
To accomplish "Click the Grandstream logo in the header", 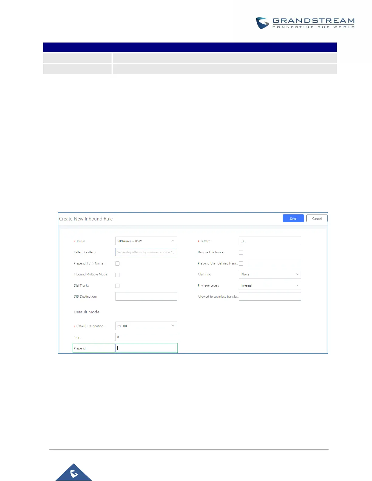I will tap(305, 23).
